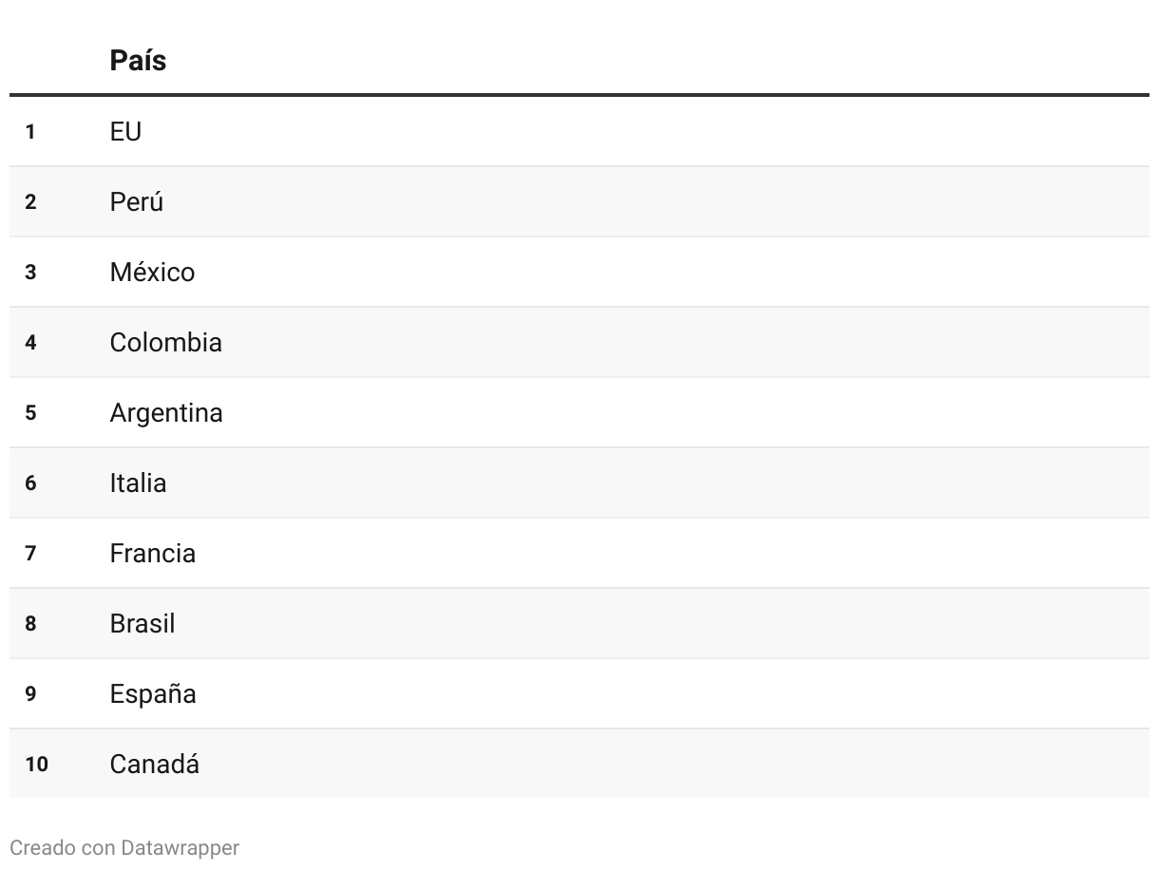The height and width of the screenshot is (870, 1159).
Task: Click rank number 8
Action: pos(30,624)
